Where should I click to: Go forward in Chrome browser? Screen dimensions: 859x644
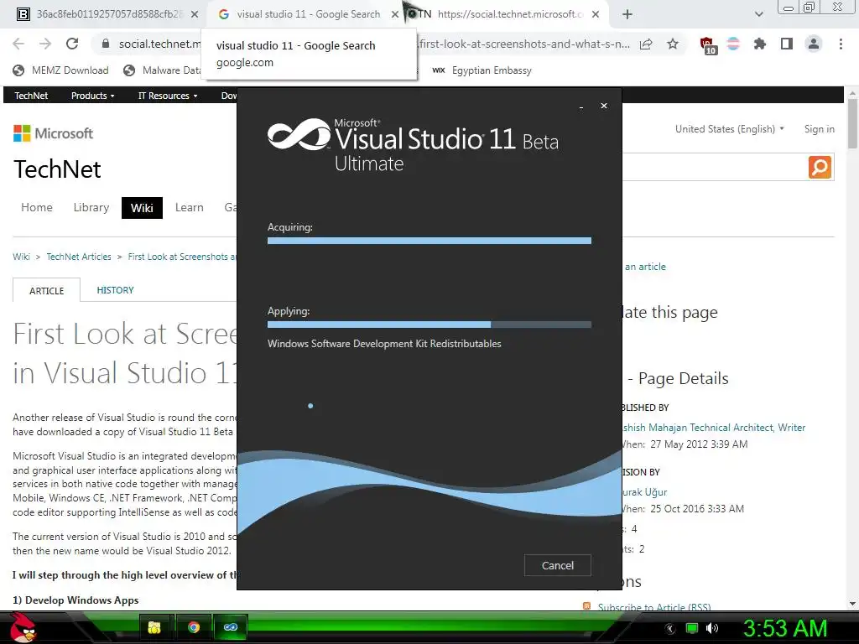45,44
